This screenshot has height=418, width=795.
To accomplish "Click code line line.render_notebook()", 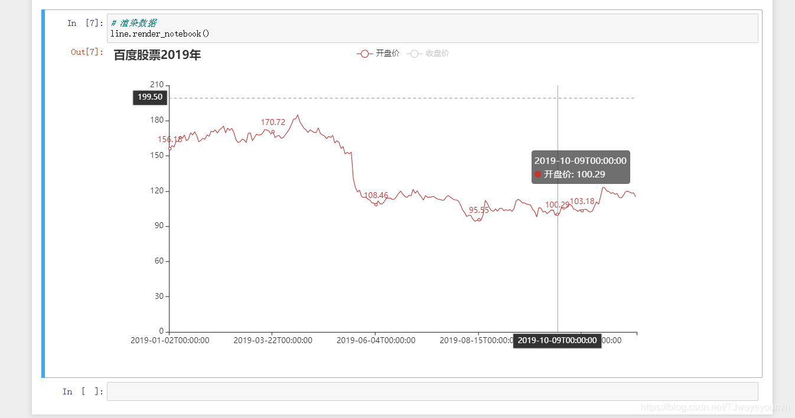I will (160, 34).
